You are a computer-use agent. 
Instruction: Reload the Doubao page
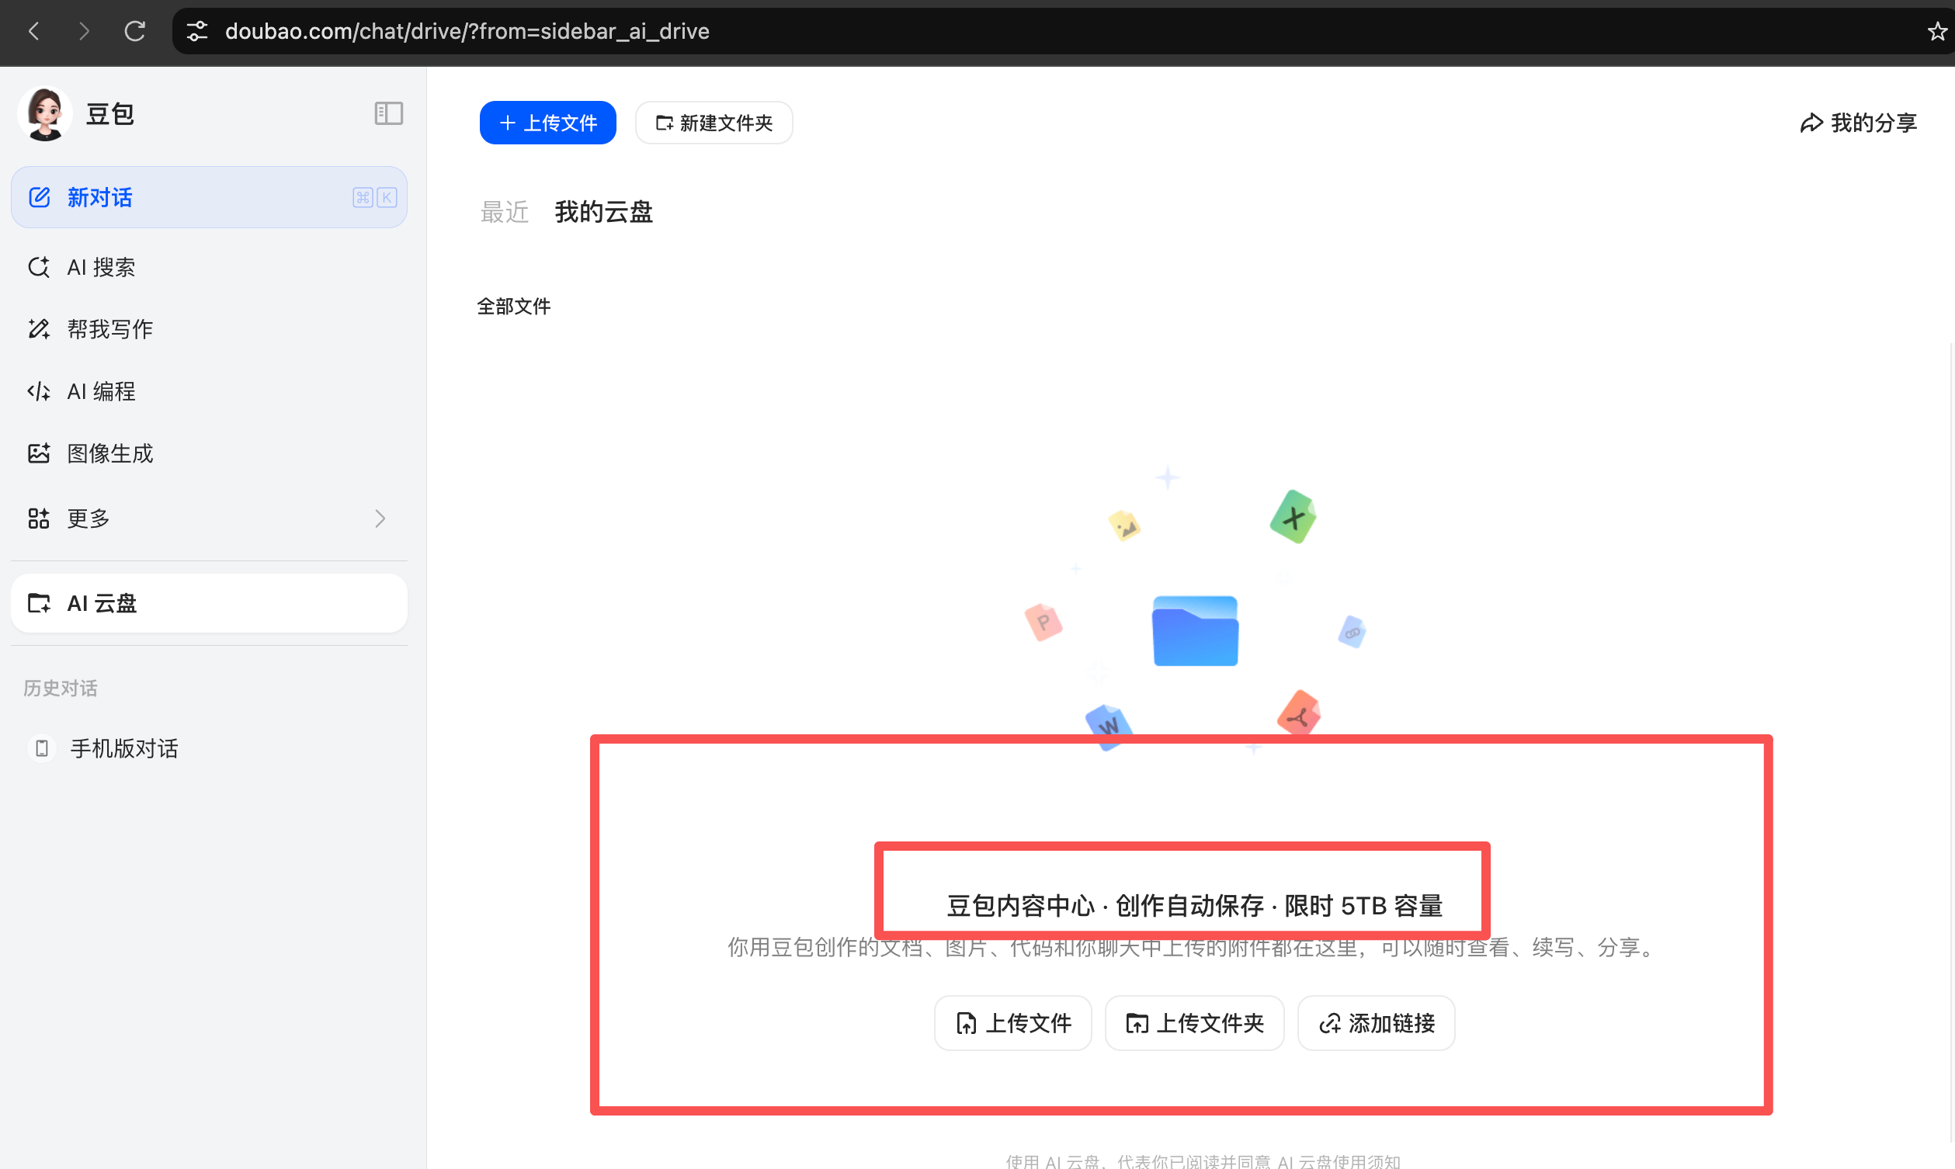click(x=134, y=32)
